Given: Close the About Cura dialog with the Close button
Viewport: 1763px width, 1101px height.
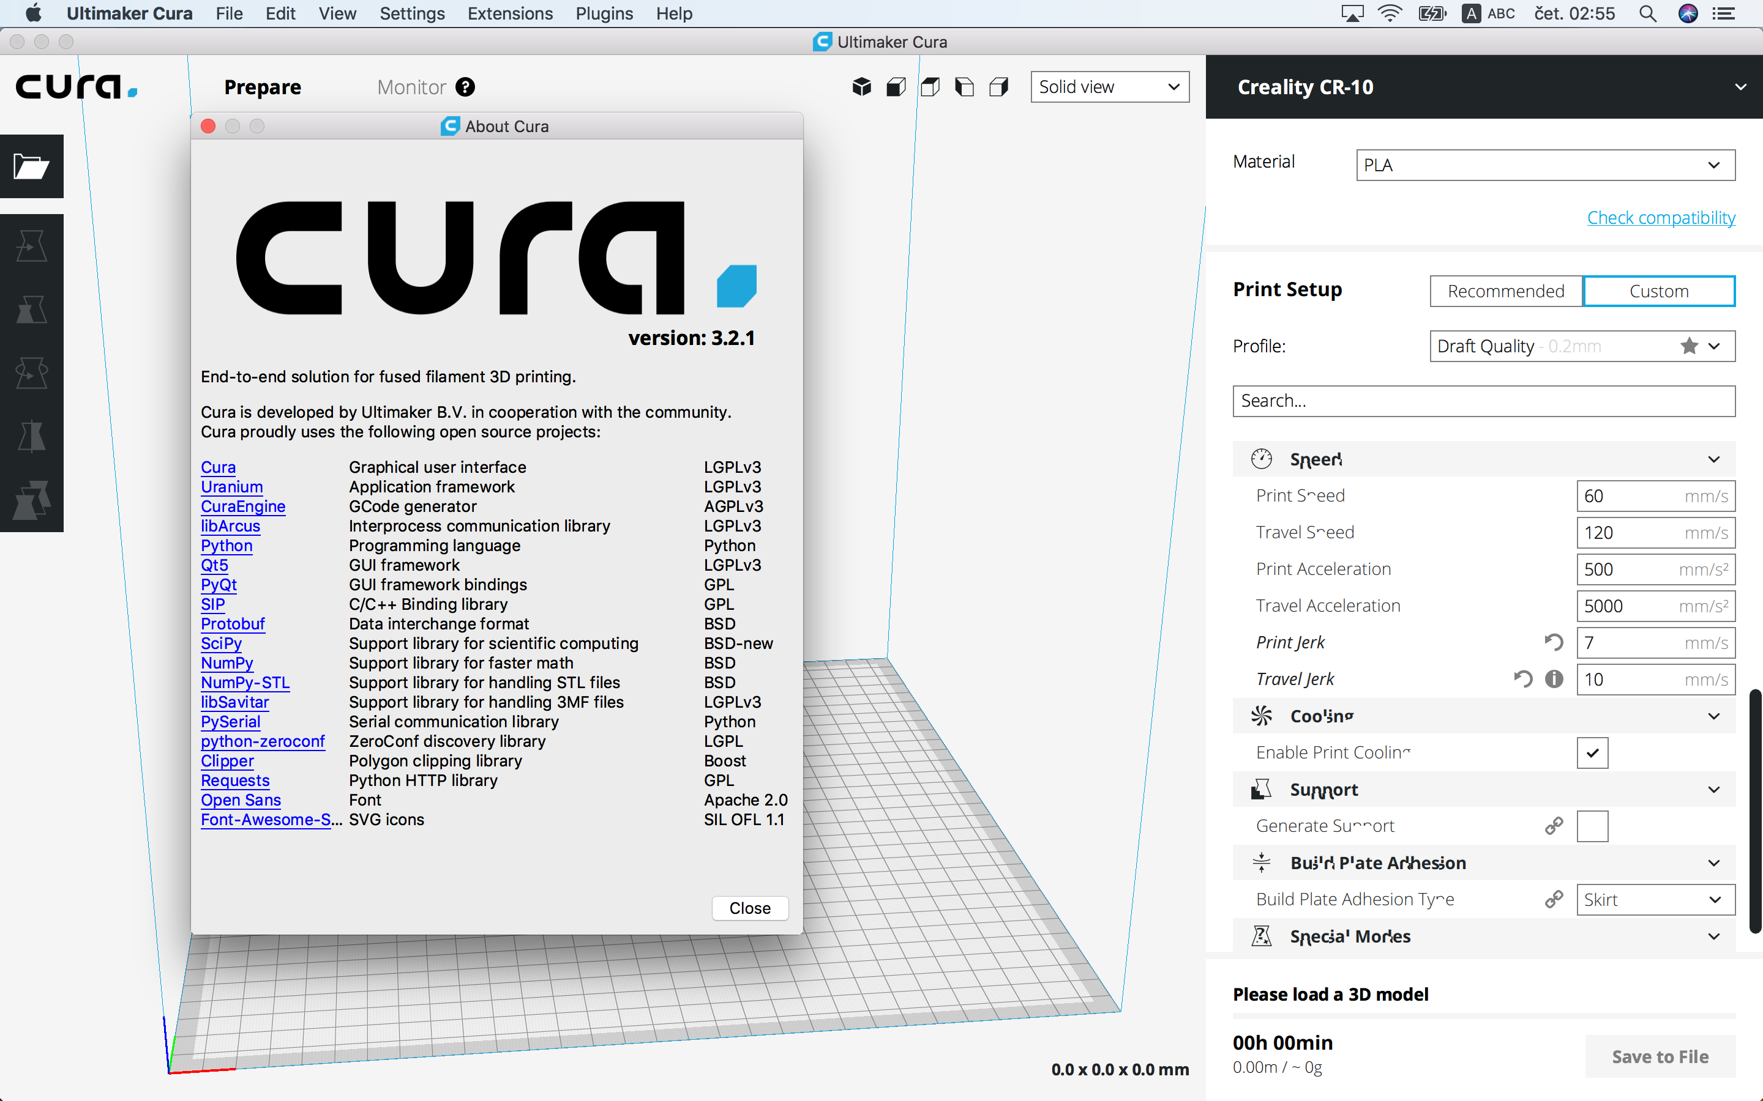Looking at the screenshot, I should click(750, 908).
